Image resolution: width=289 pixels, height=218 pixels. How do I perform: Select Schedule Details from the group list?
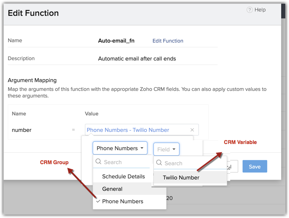tap(124, 176)
